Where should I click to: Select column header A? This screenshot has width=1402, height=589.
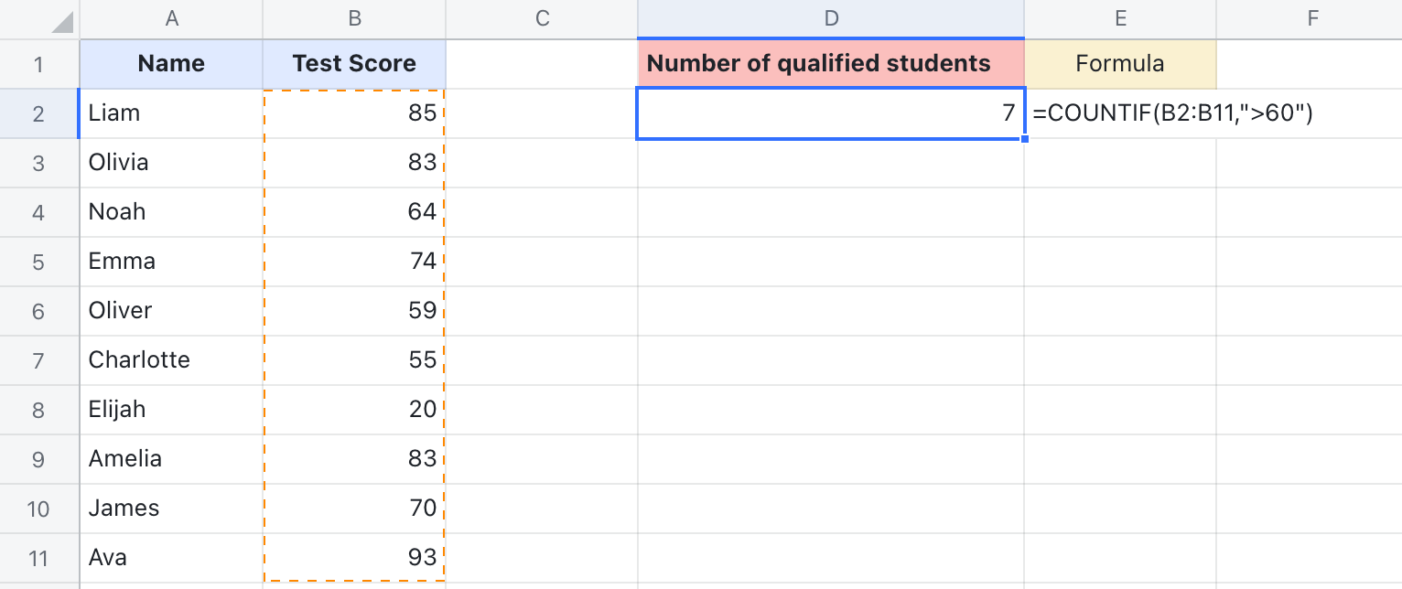[170, 18]
